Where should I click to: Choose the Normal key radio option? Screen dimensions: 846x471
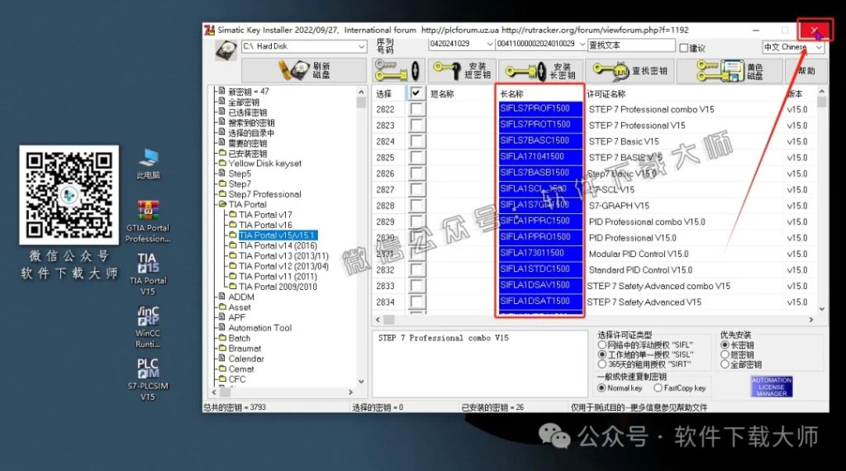601,388
